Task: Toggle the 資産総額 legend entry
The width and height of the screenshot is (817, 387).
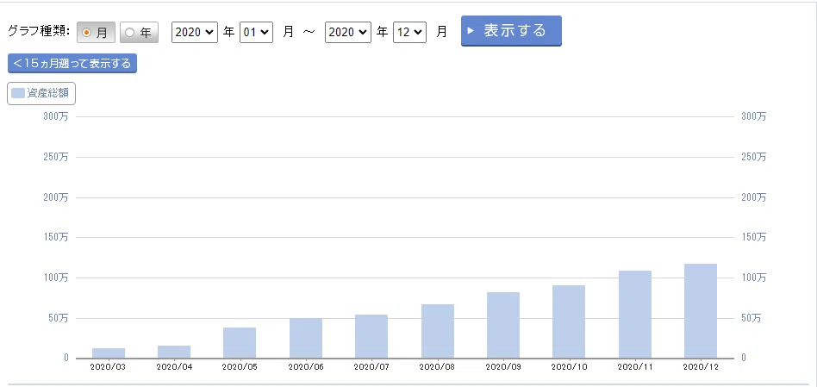Action: (x=41, y=94)
